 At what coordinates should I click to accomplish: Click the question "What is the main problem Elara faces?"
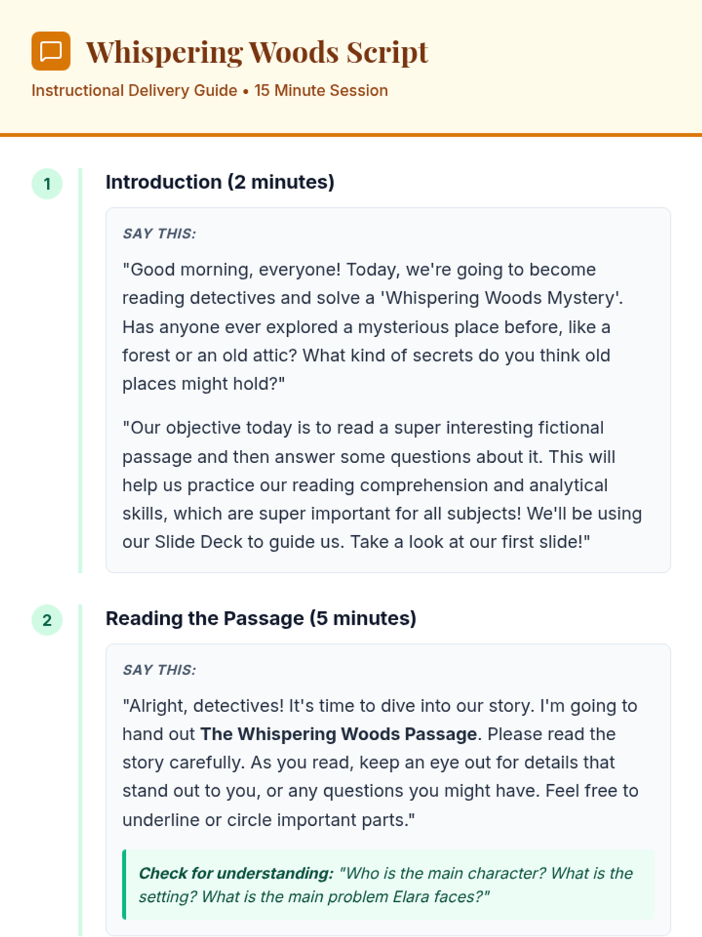tap(345, 897)
